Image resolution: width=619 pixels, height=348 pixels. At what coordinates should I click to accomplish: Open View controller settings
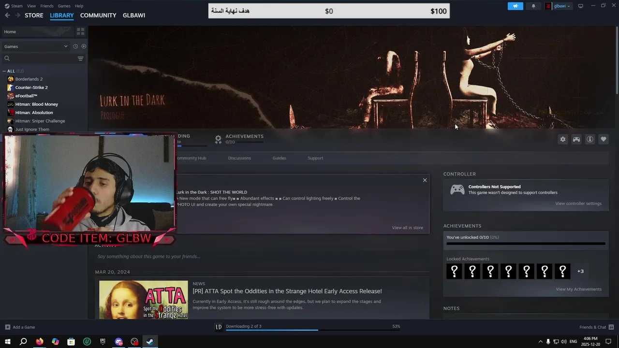point(578,203)
